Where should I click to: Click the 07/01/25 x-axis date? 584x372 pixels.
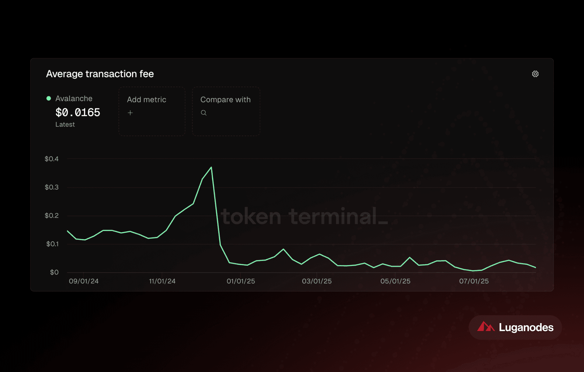474,281
